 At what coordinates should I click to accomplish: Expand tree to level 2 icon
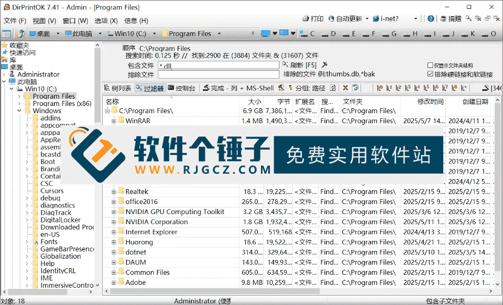pyautogui.click(x=398, y=88)
